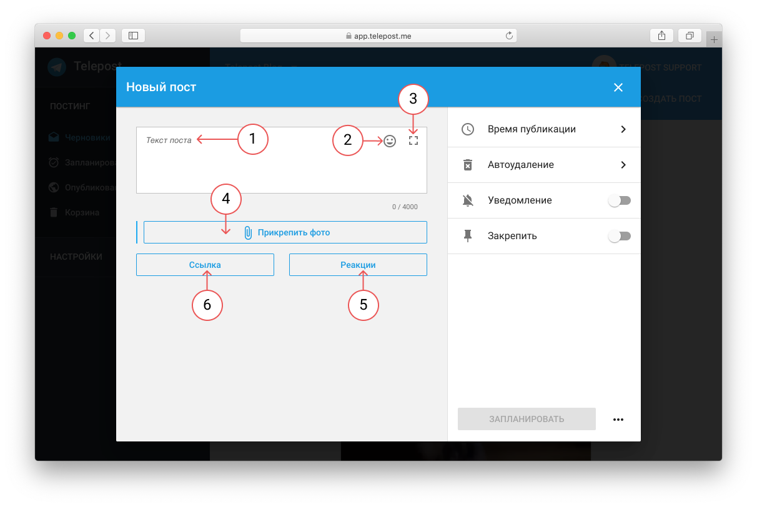This screenshot has width=757, height=507.
Task: Enable the Закрепить pin switch
Action: tap(620, 236)
